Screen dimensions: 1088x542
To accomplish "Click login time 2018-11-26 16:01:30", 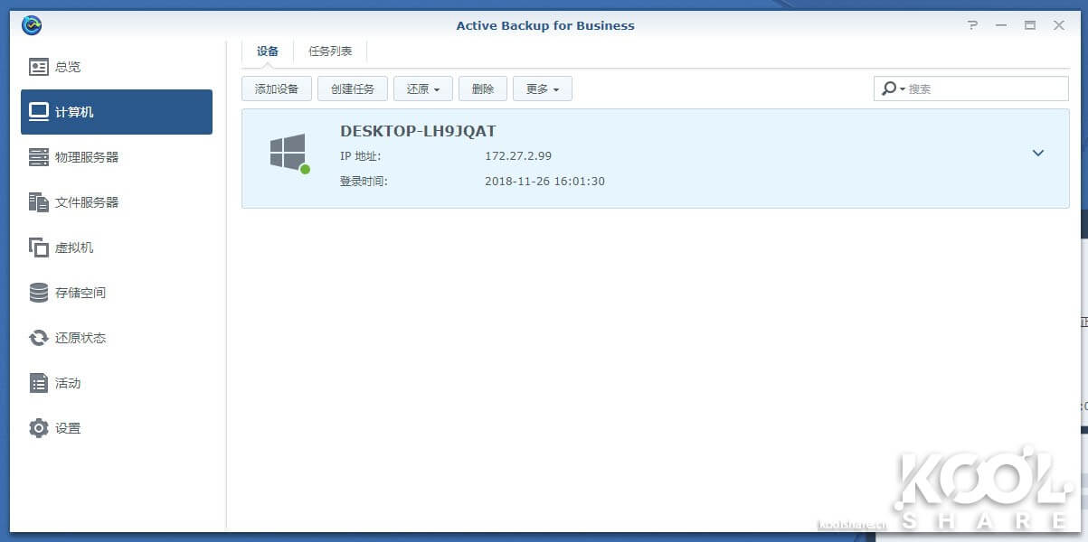I will [x=544, y=181].
